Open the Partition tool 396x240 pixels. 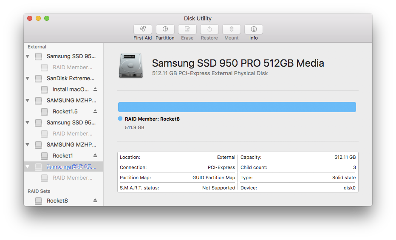pos(165,29)
